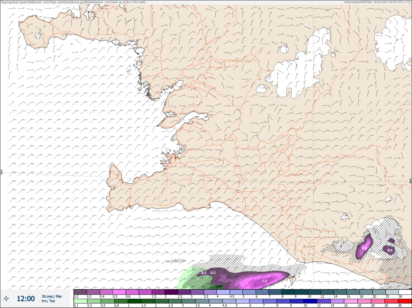Screen dimensions: 412x308
Task: Click the 12:00 forecast time label
Action: click(25, 299)
